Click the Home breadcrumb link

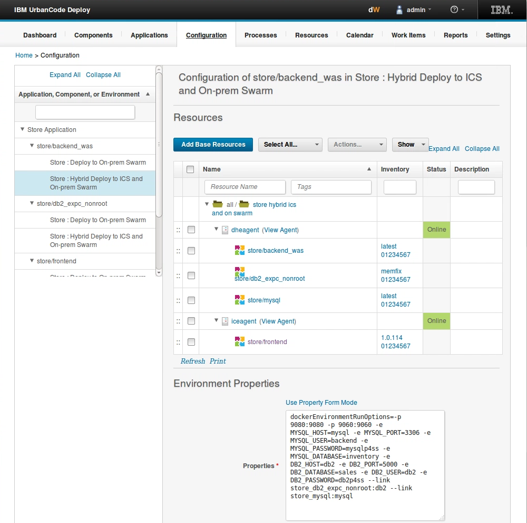pos(24,55)
